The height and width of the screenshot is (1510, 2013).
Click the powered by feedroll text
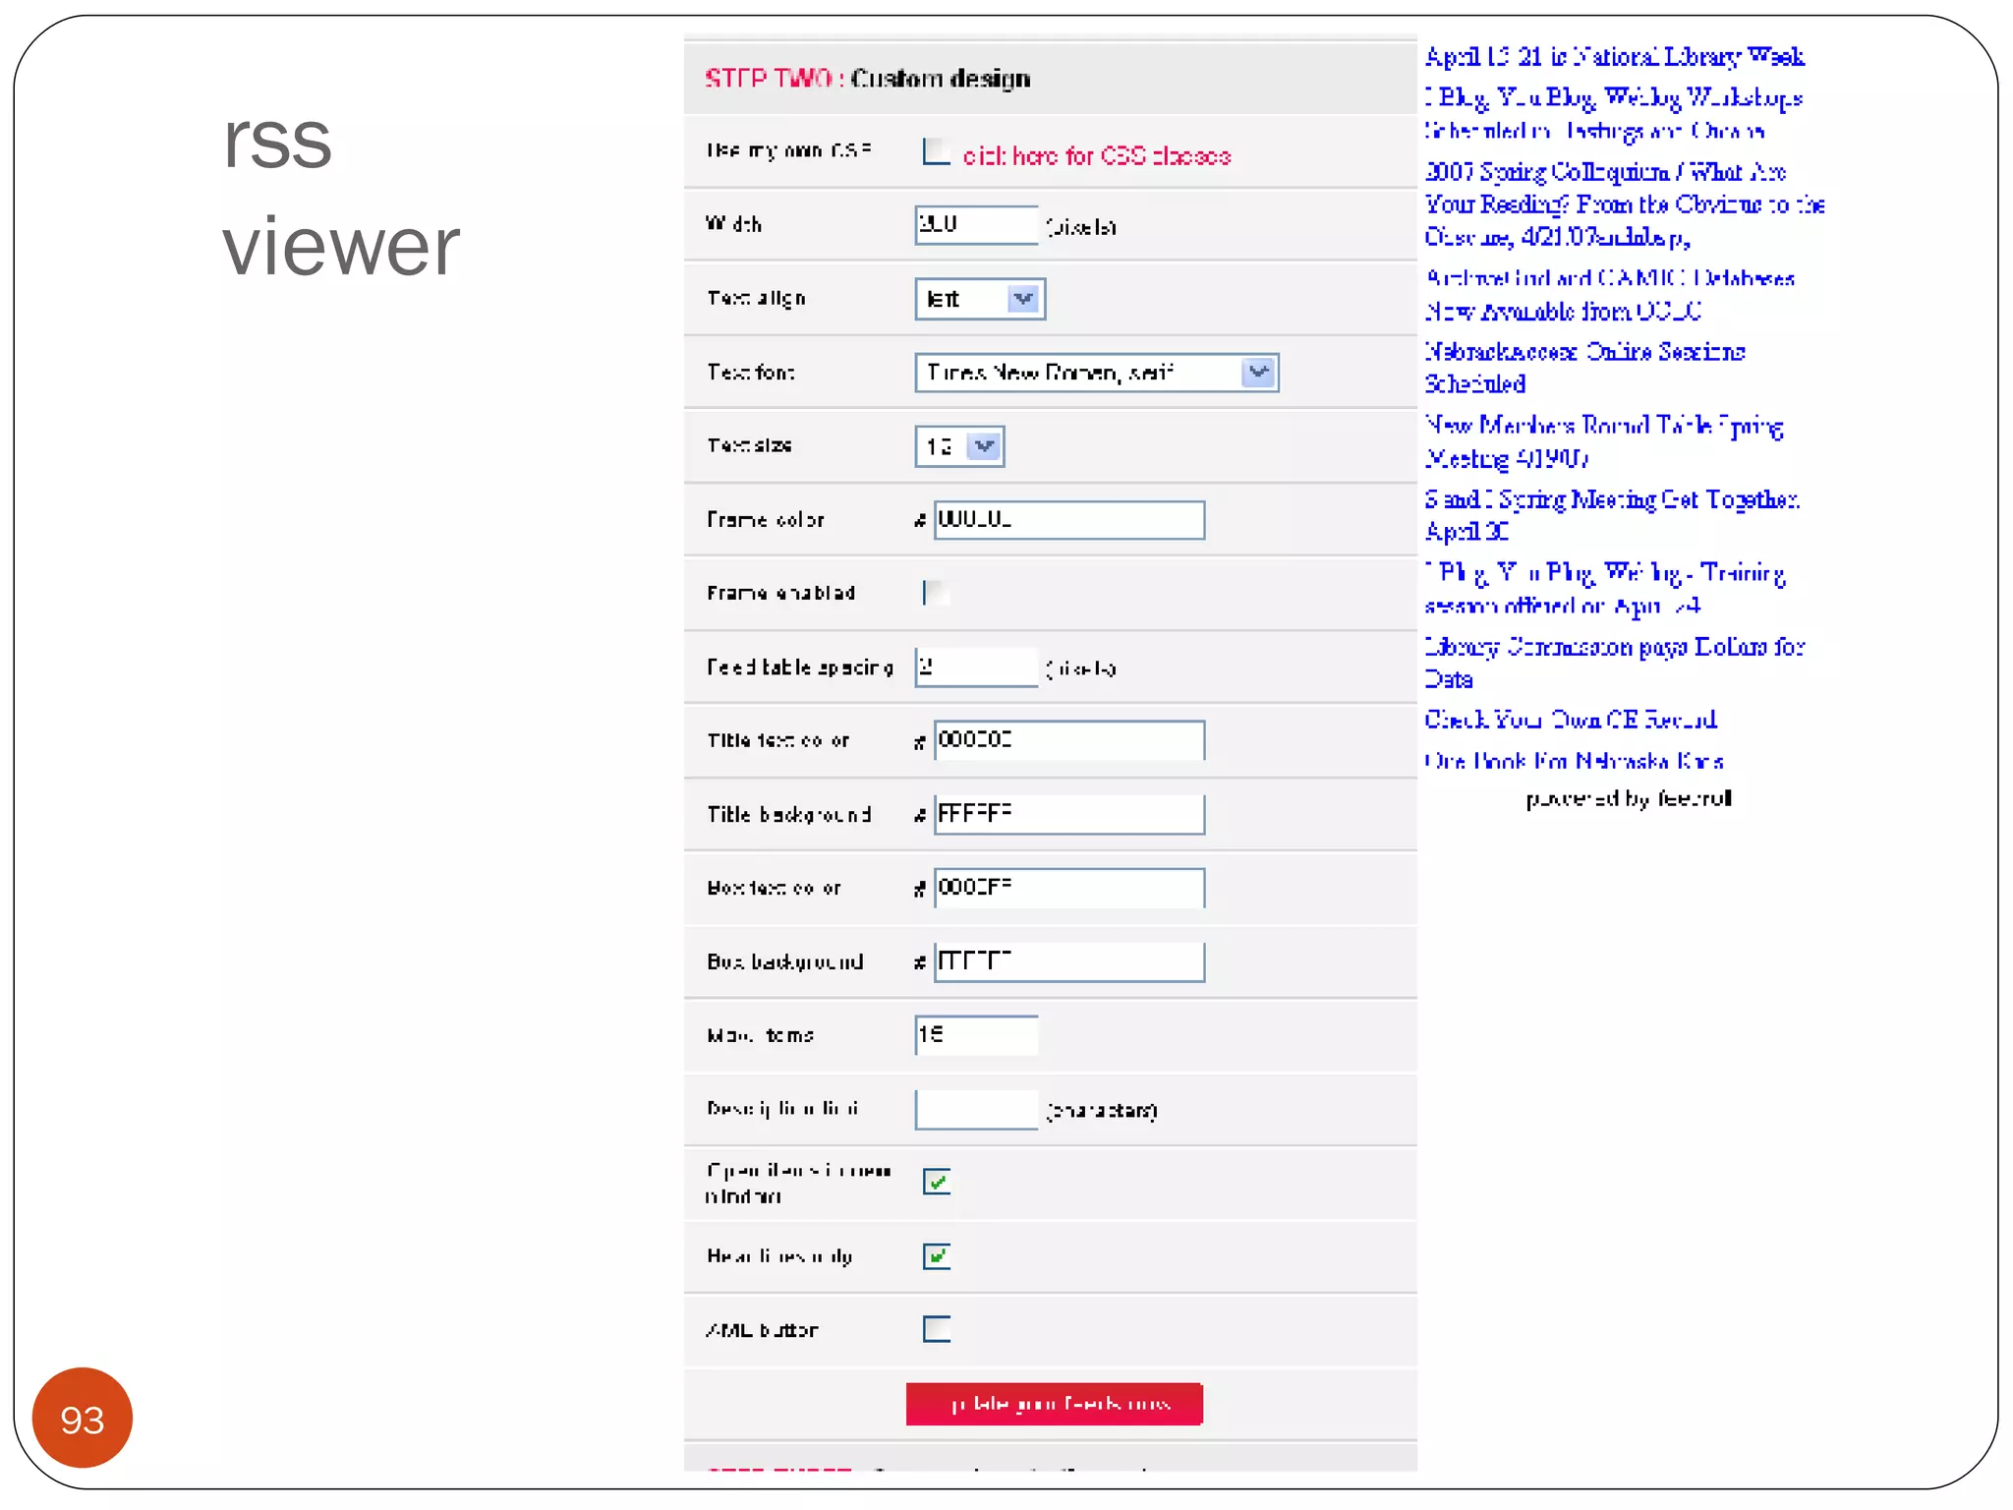[x=1629, y=799]
